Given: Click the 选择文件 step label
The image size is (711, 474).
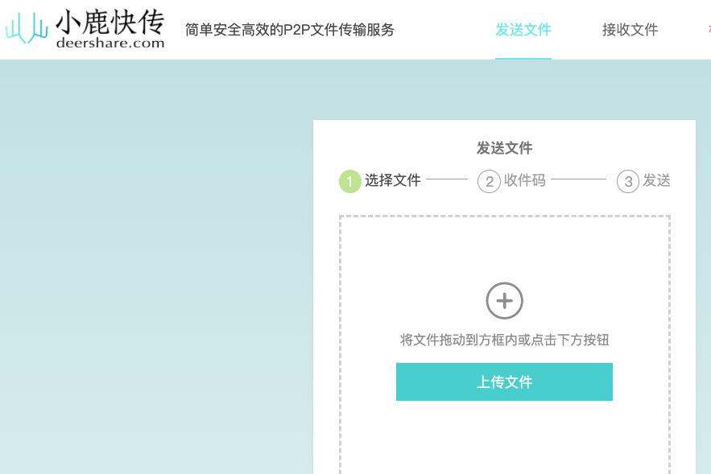Looking at the screenshot, I should click(x=393, y=181).
